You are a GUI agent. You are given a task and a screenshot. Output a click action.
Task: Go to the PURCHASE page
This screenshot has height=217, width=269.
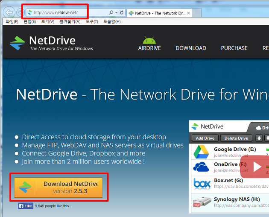pyautogui.click(x=234, y=48)
